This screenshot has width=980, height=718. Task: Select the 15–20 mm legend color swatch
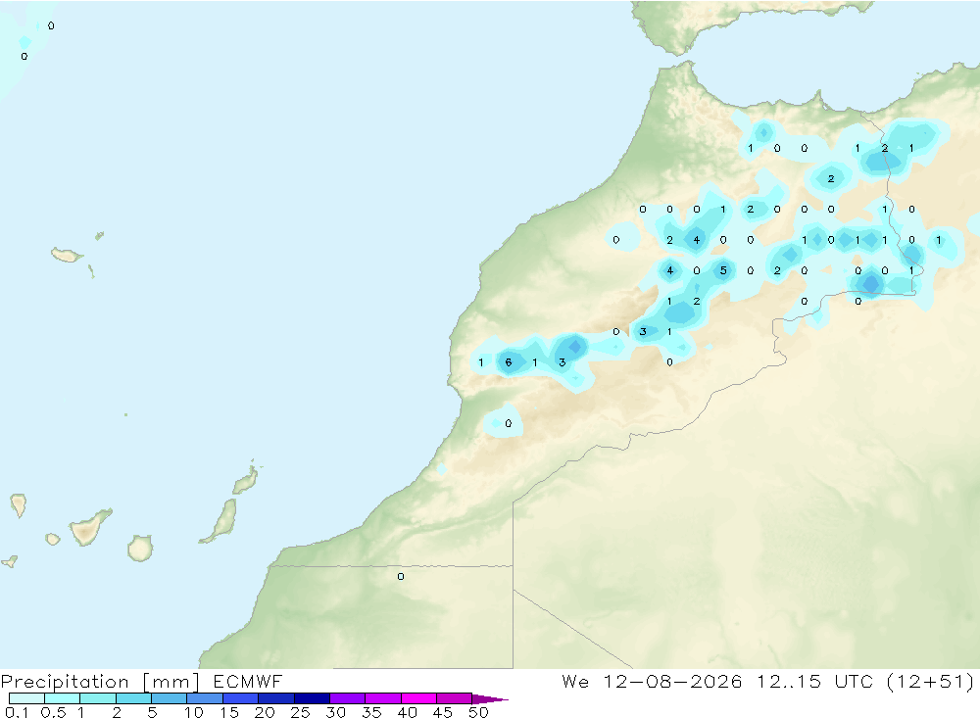click(240, 698)
